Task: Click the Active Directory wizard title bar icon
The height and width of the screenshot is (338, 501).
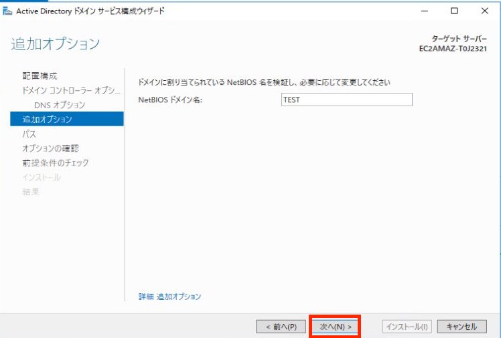Action: (7, 11)
